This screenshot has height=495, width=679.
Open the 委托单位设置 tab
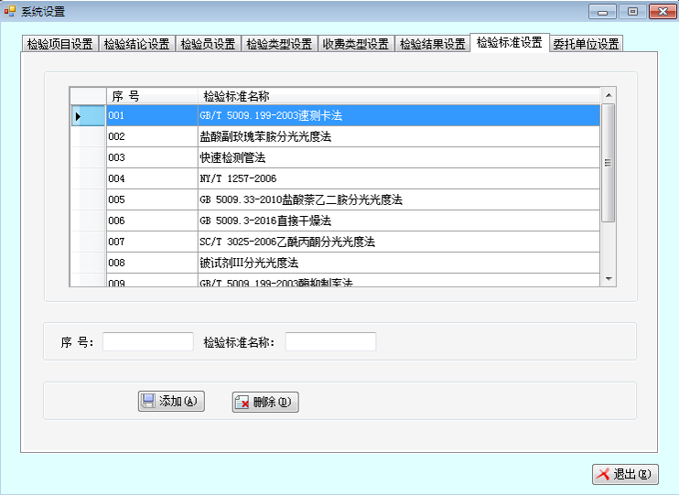pos(586,45)
